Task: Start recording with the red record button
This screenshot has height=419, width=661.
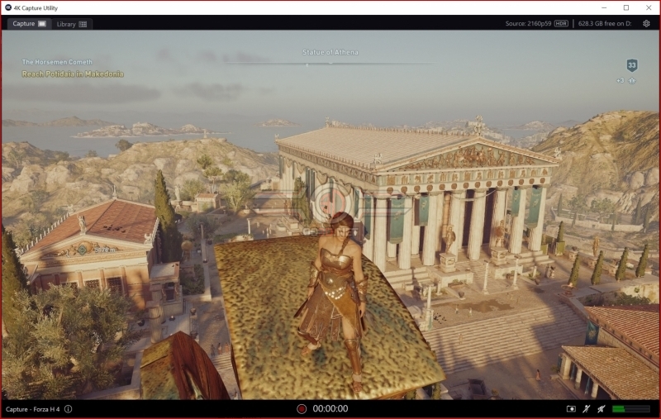Action: (302, 409)
